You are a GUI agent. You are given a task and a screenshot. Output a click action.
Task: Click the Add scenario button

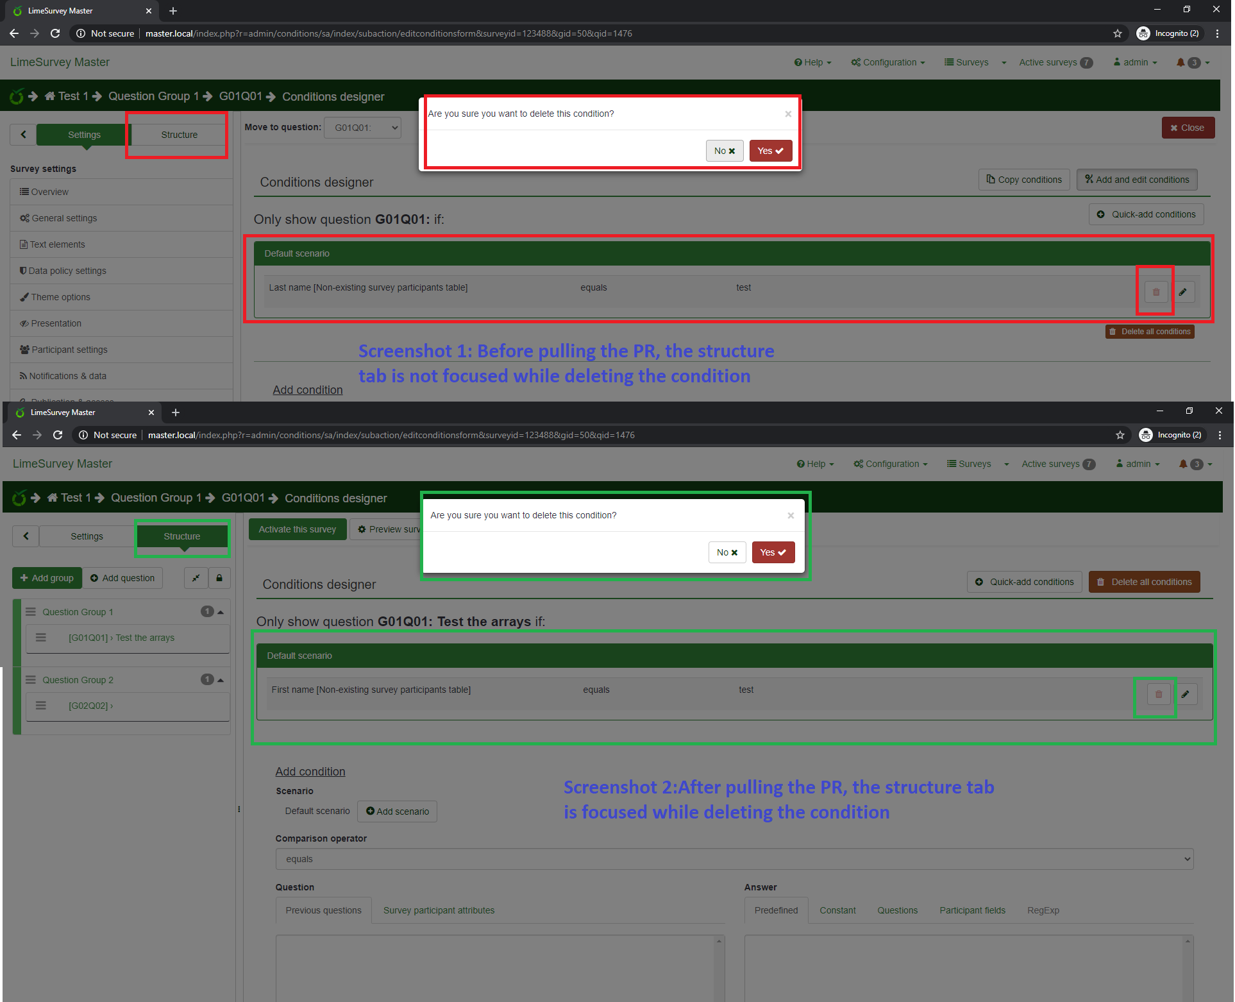[398, 811]
